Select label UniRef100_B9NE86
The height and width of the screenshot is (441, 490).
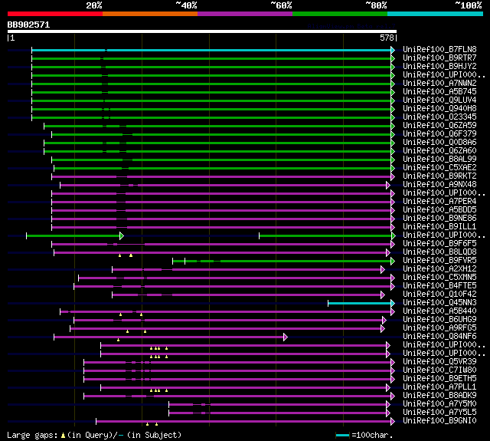pos(439,218)
